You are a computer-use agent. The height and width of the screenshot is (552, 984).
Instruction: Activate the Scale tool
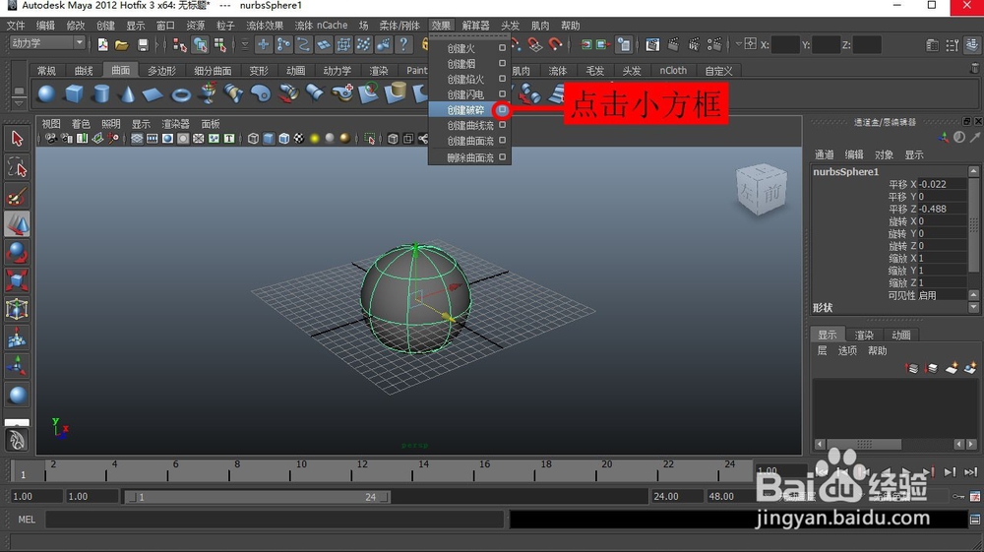(17, 280)
